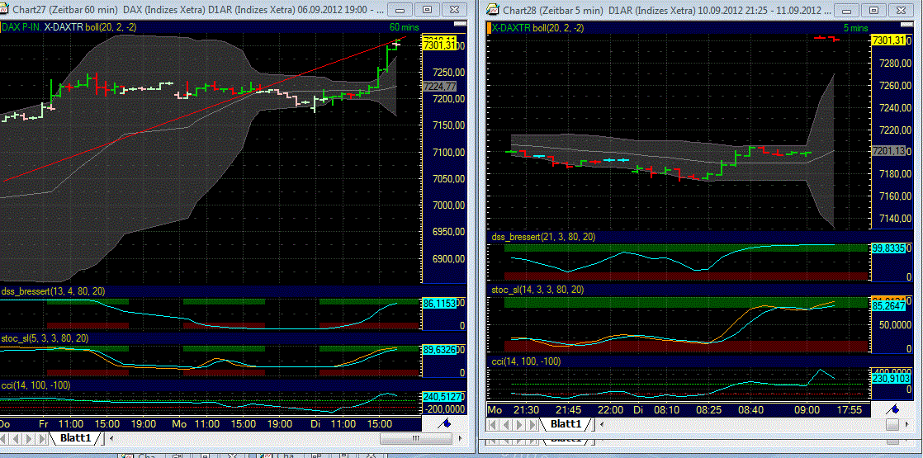Click the 85,2647 stochastic value
923x458 pixels.
tap(889, 306)
